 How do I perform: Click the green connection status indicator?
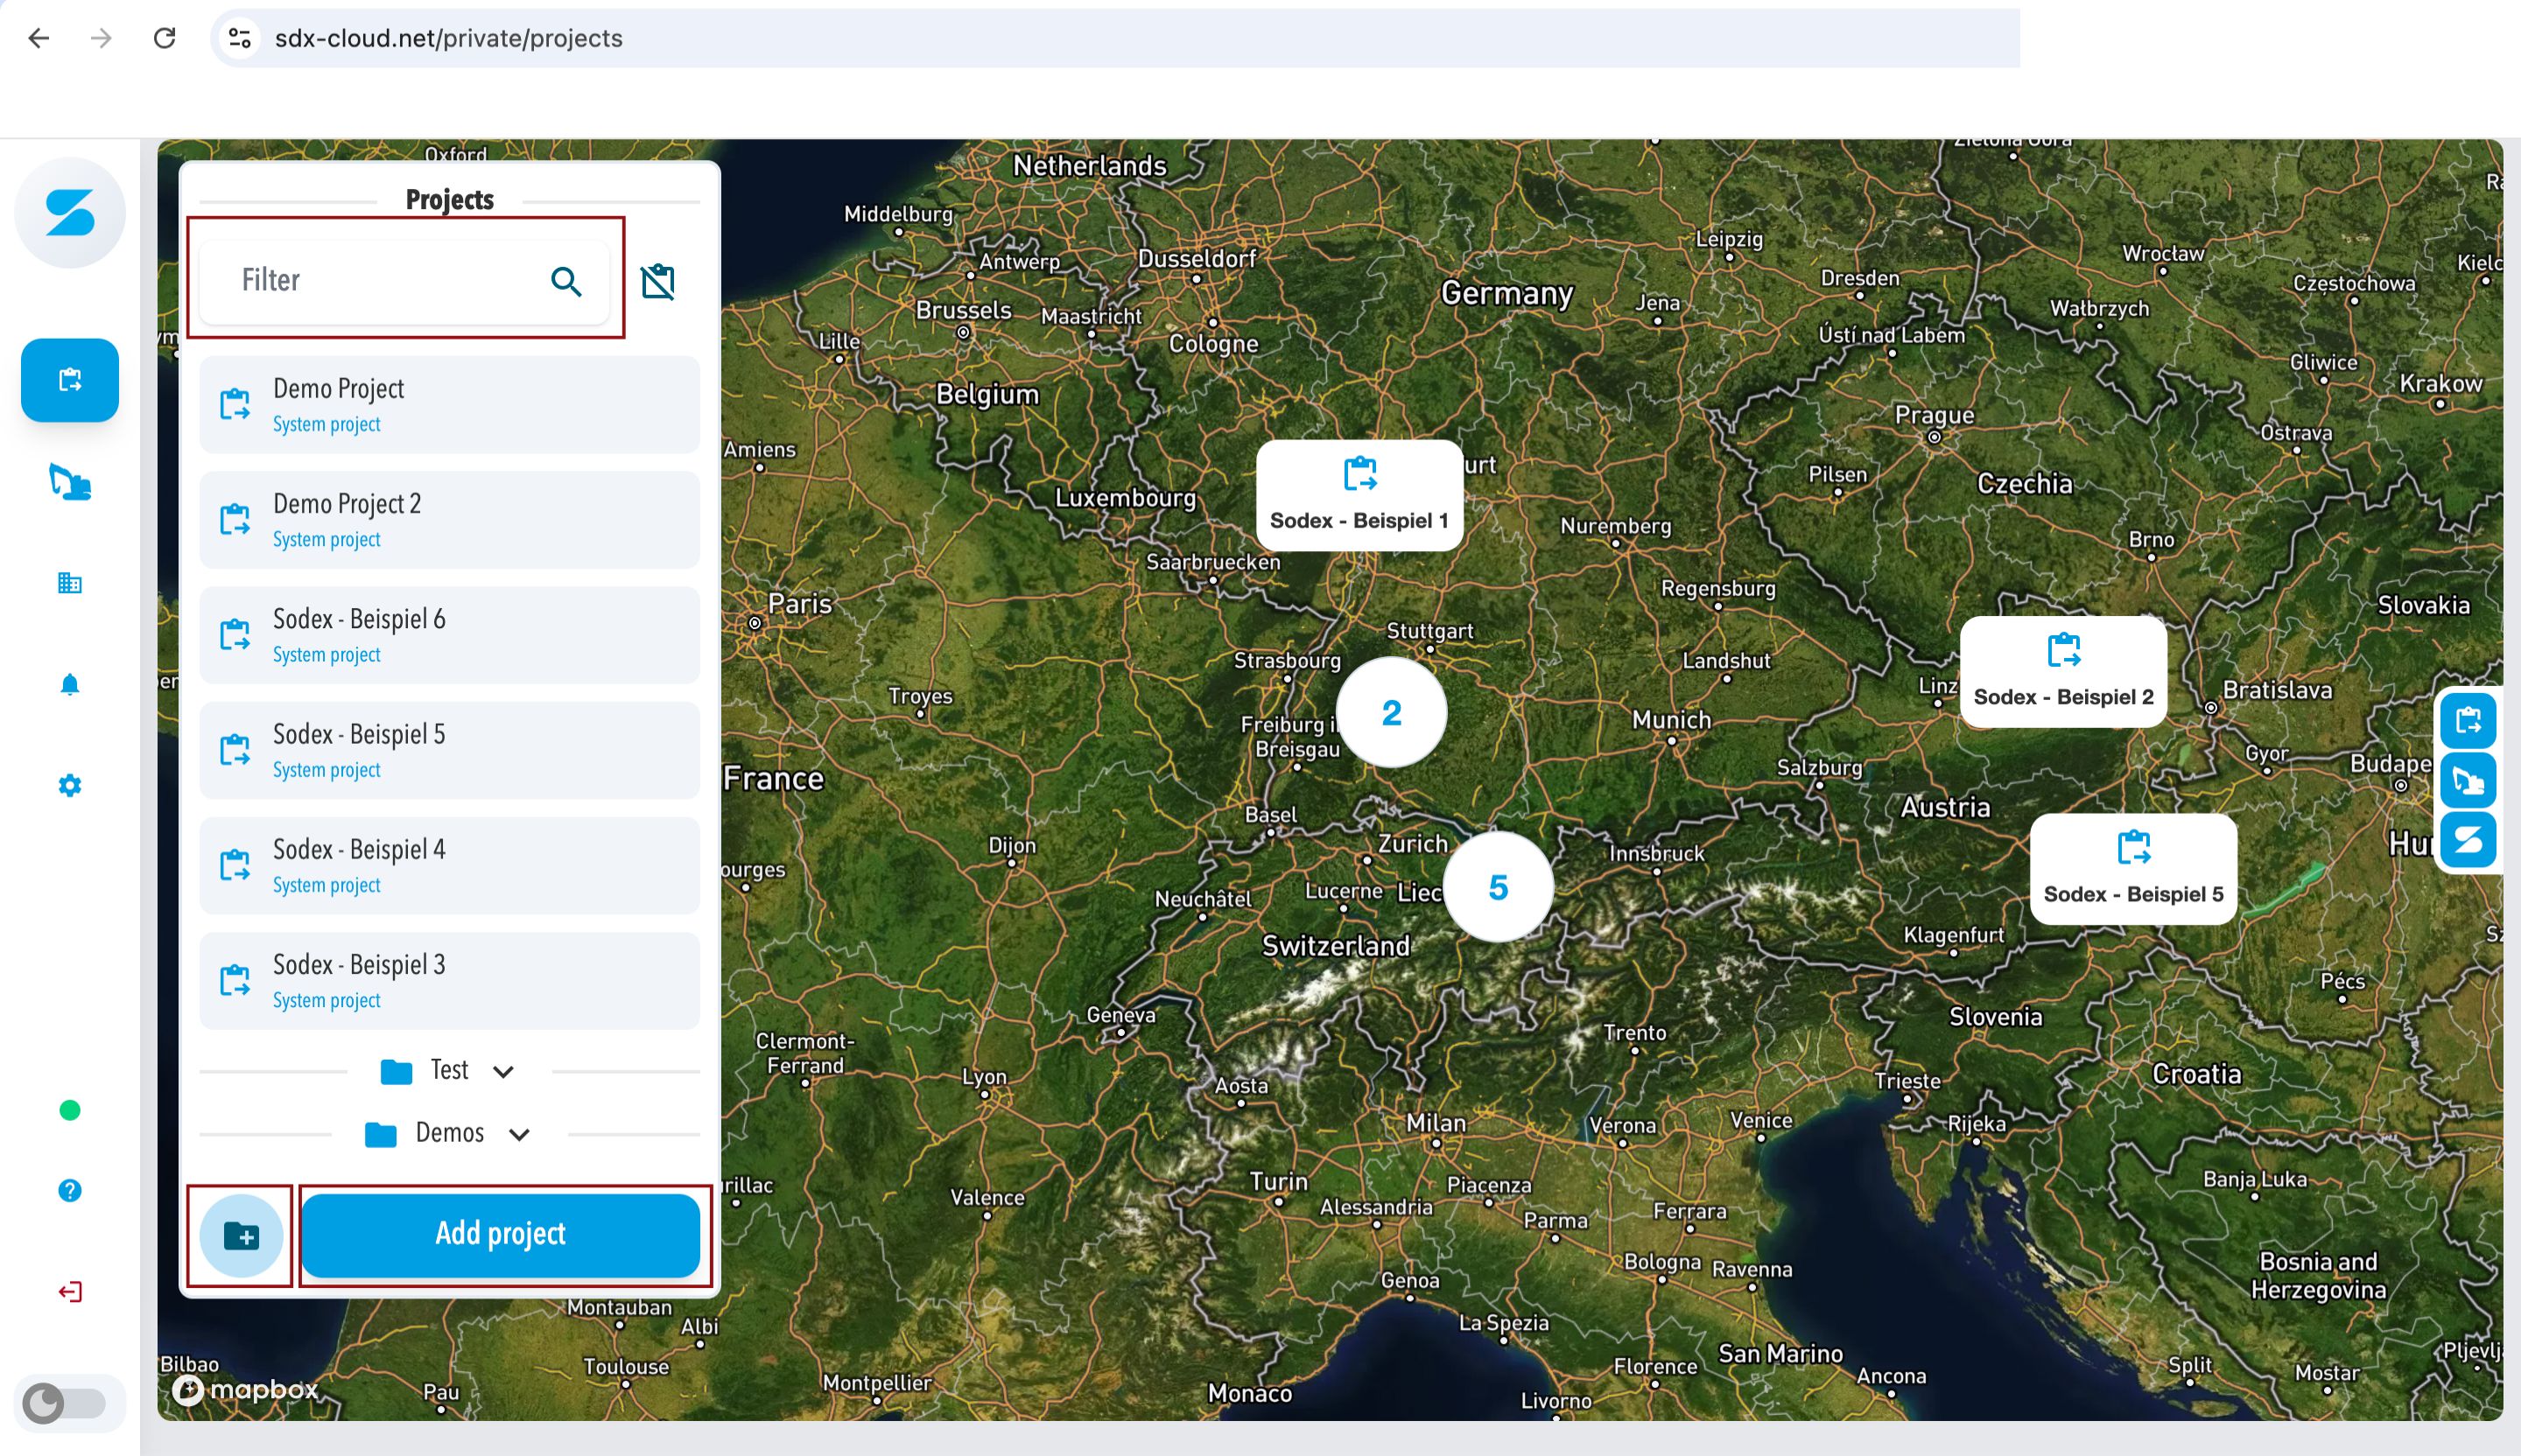(x=70, y=1110)
